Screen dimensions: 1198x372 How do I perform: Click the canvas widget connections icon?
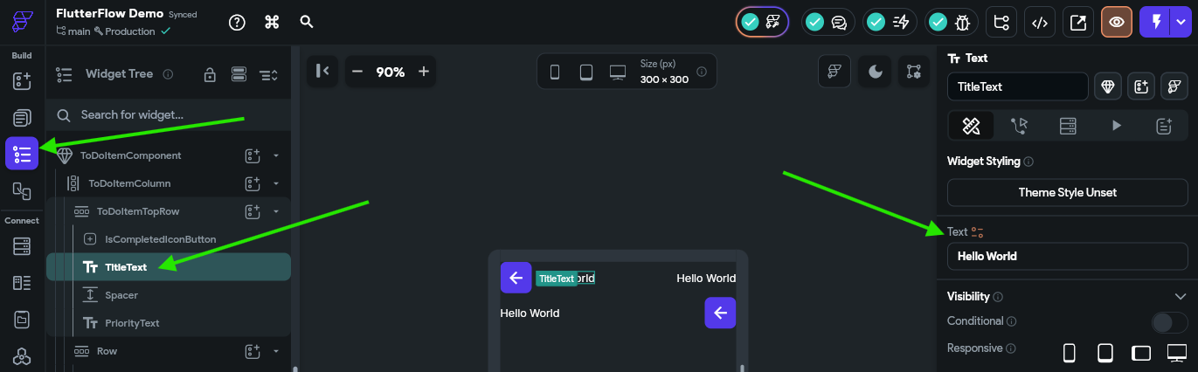pos(915,72)
